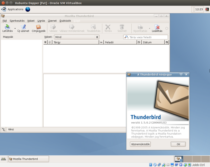210x167 pixels.
Task: Click the copyright text in the about dialog
Action: [x=158, y=132]
